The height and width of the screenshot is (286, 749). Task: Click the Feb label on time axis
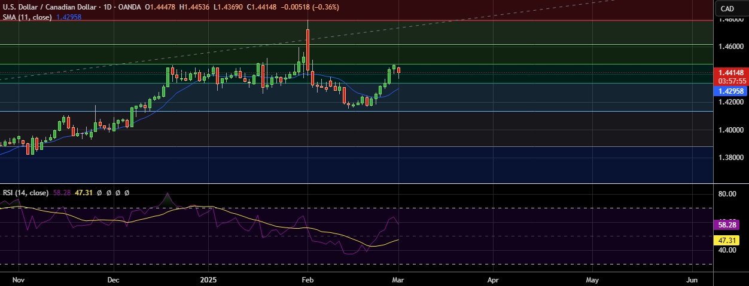click(x=307, y=279)
